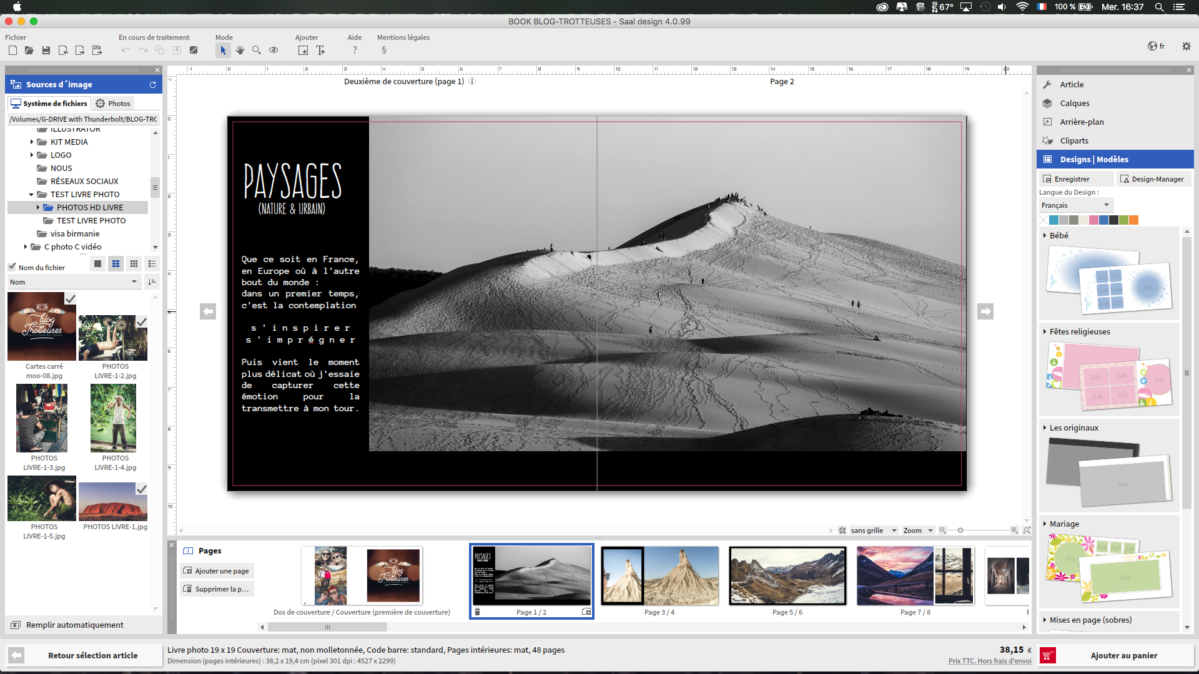1199x674 pixels.
Task: Toggle the checkmark on the PHOTOS LIVRE-1.jpg thumbnail
Action: [142, 489]
